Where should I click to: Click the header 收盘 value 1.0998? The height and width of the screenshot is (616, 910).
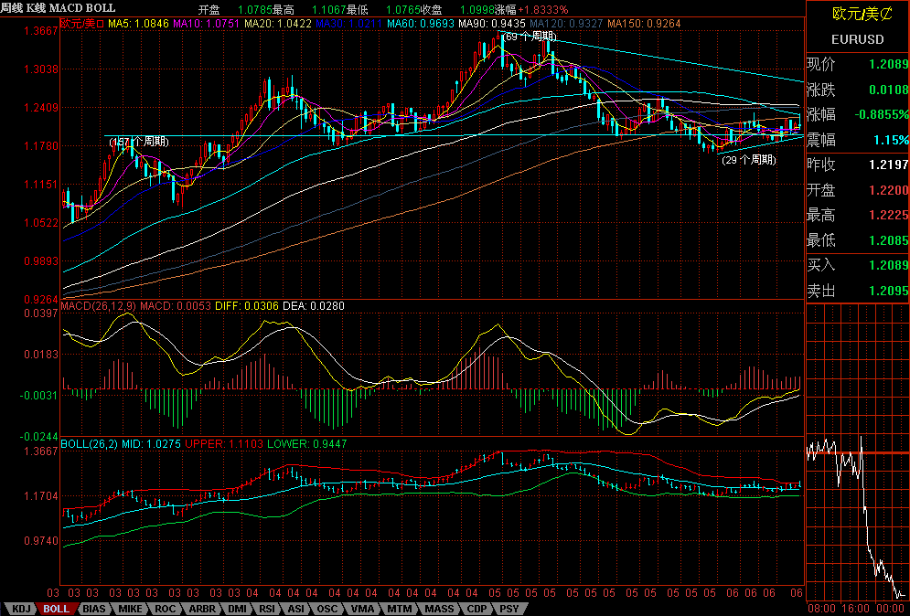(477, 10)
